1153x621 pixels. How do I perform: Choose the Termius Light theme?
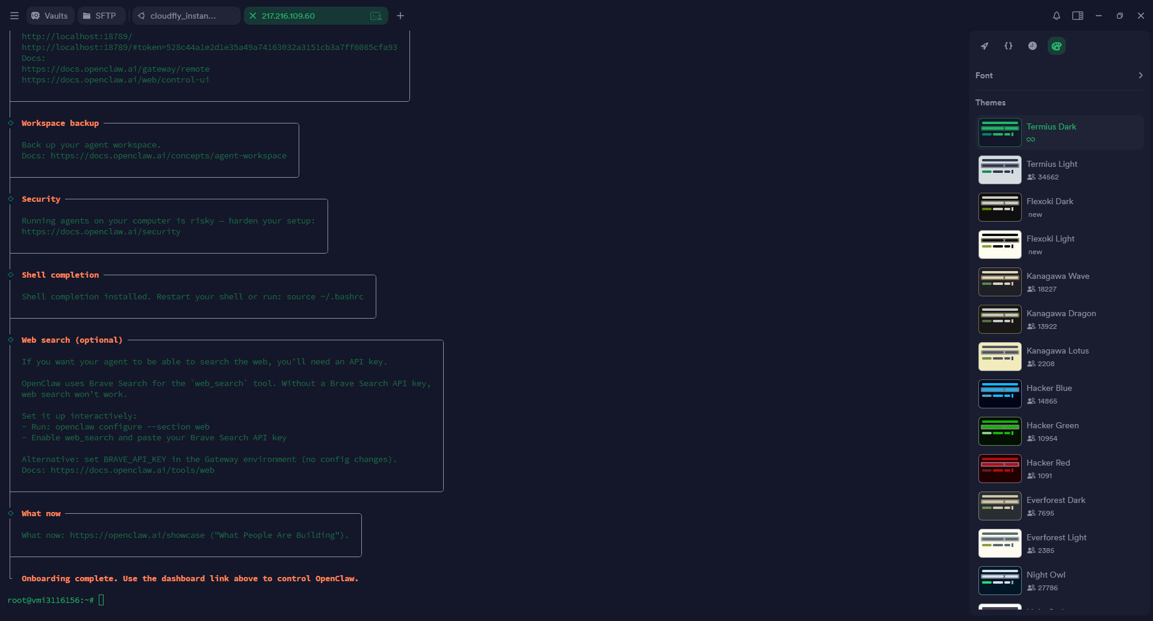pyautogui.click(x=1059, y=170)
